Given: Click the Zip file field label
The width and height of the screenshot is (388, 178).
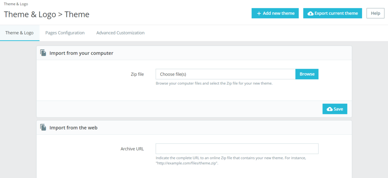Looking at the screenshot, I should [137, 74].
